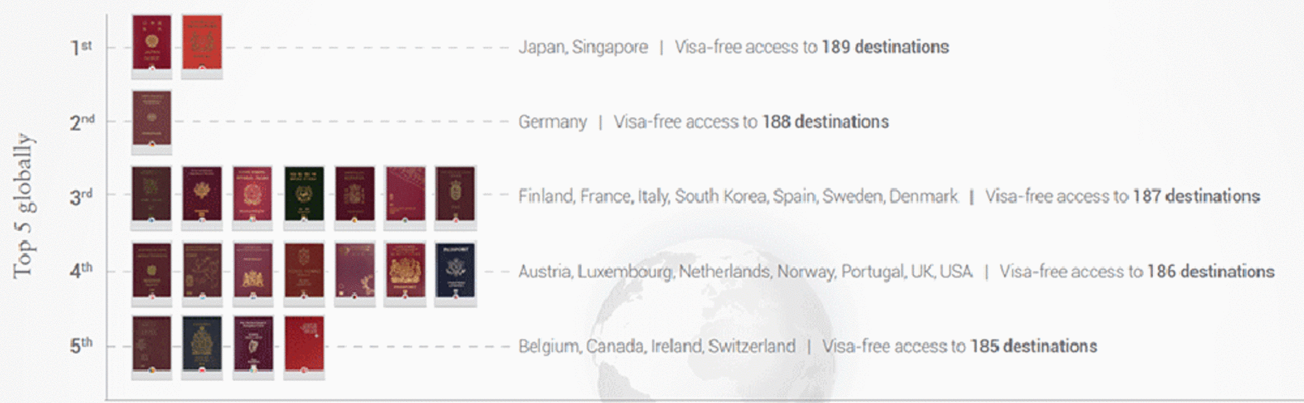1304x403 pixels.
Task: Click the 'Top 5 globally' vertical title
Action: coord(23,205)
